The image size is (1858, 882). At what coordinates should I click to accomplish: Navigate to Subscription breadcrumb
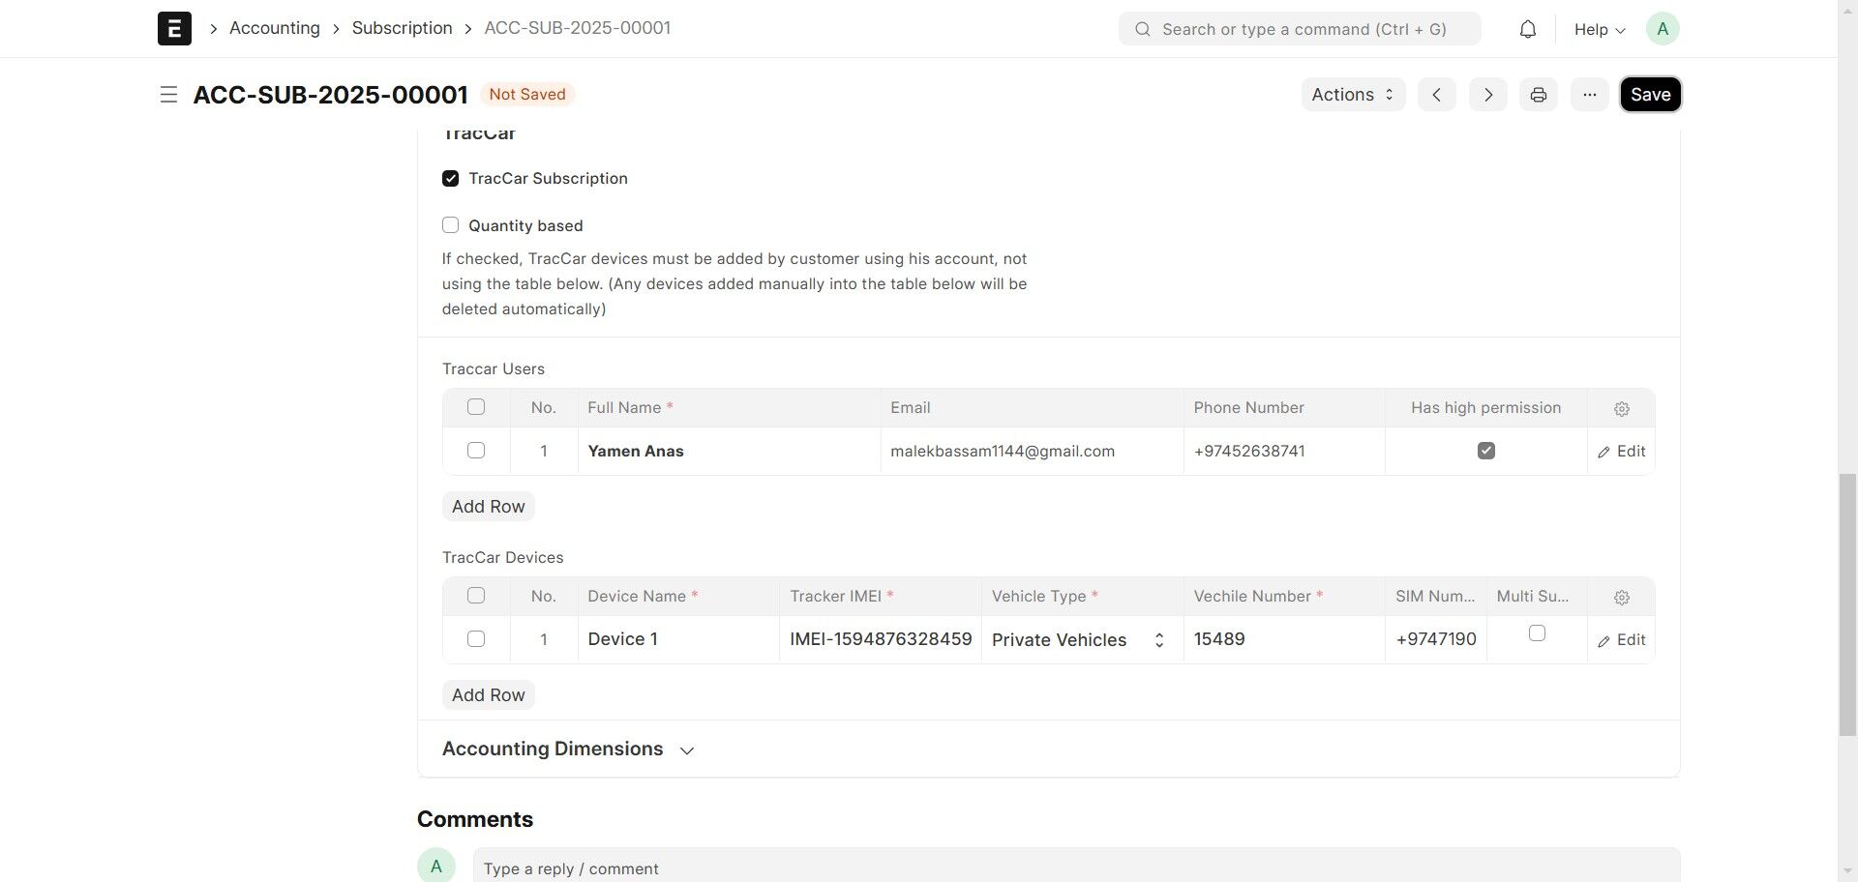403,28
